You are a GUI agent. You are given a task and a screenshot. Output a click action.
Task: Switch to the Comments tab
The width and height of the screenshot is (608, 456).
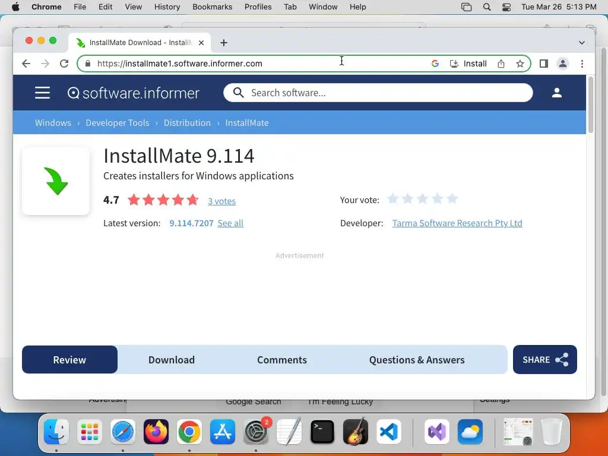282,360
